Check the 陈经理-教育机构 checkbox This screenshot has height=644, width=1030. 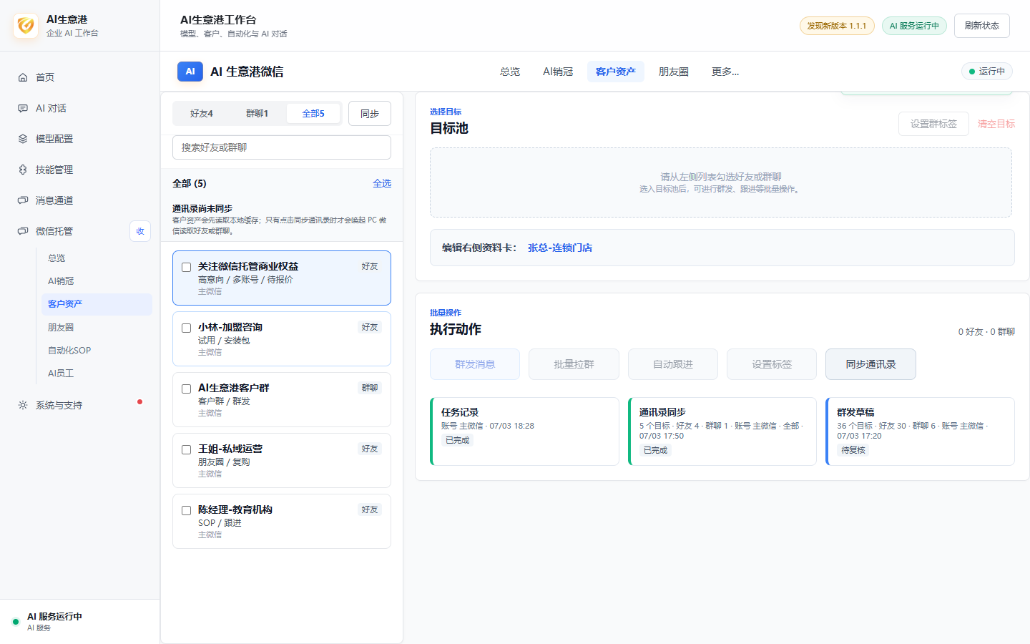click(186, 510)
